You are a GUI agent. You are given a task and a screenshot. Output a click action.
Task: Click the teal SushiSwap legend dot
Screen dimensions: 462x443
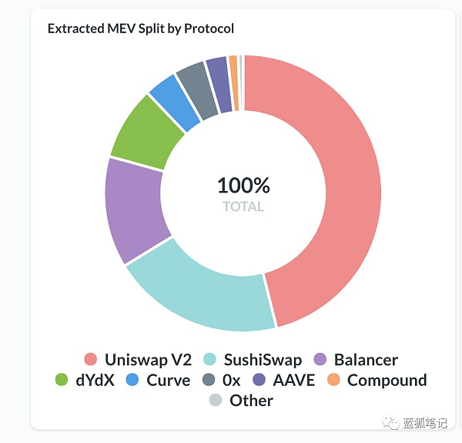pos(209,360)
